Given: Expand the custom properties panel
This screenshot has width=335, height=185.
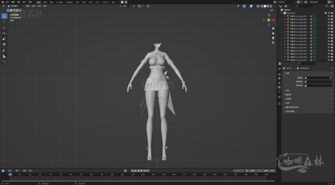Looking at the screenshot, I should click(x=285, y=111).
